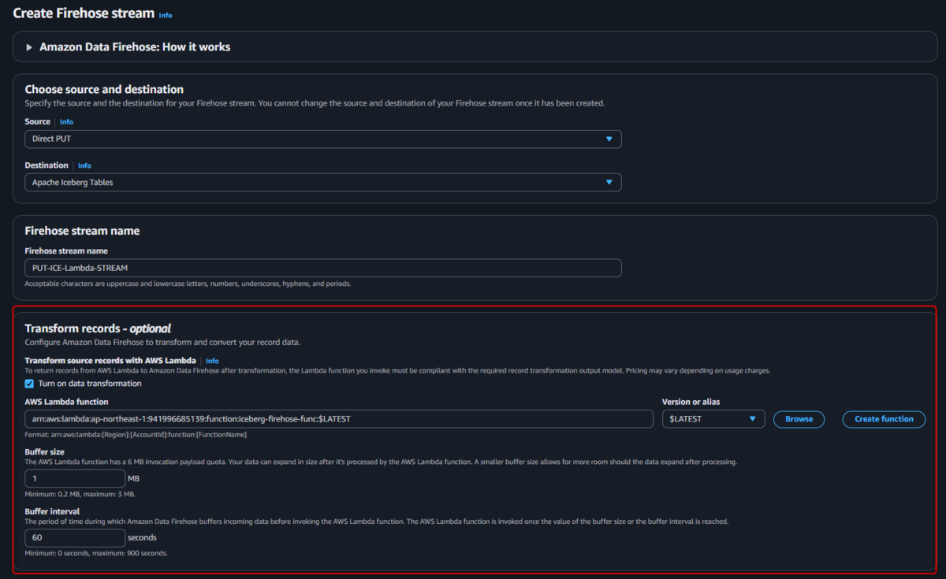The width and height of the screenshot is (946, 579).
Task: Open the Info link next to Destination
Action: tap(84, 165)
